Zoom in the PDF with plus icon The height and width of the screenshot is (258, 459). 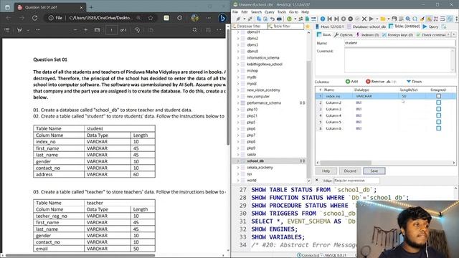pos(85,30)
